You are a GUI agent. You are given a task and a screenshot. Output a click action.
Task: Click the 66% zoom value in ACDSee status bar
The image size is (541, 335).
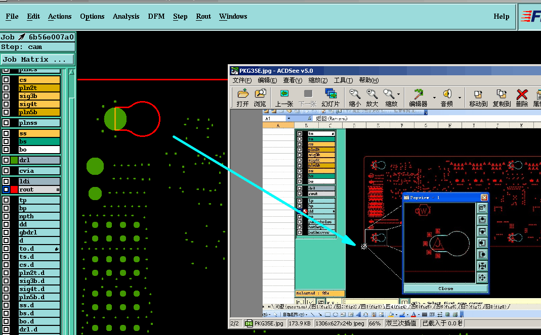tap(374, 323)
